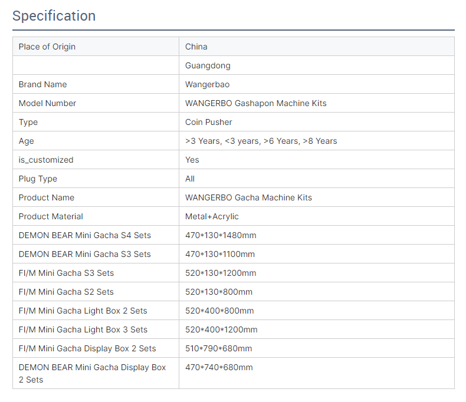The height and width of the screenshot is (402, 466).
Task: Select 'DEMON BEAR Mini Gacha S4 Sets' label
Action: [x=85, y=235]
